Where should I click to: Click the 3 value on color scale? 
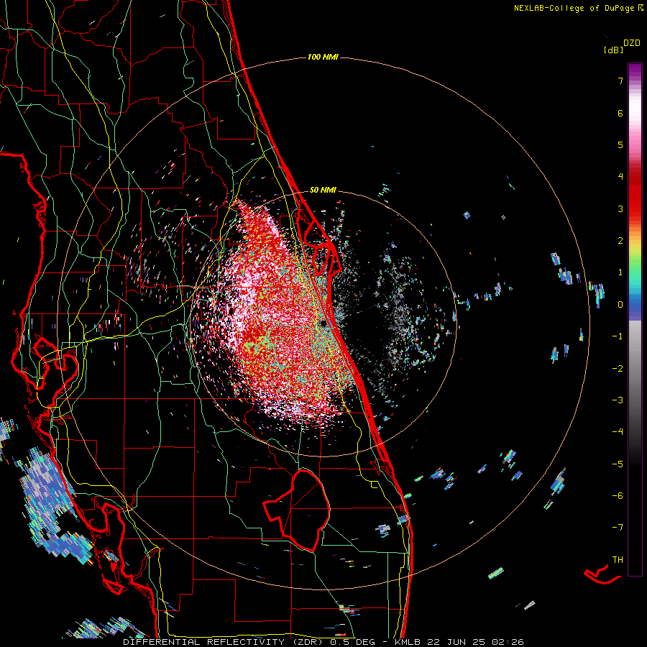pos(620,208)
